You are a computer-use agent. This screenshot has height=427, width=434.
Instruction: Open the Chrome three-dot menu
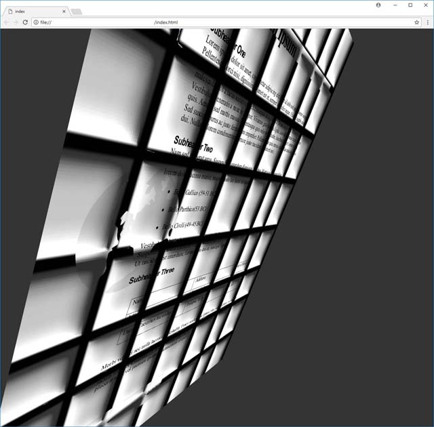point(427,22)
